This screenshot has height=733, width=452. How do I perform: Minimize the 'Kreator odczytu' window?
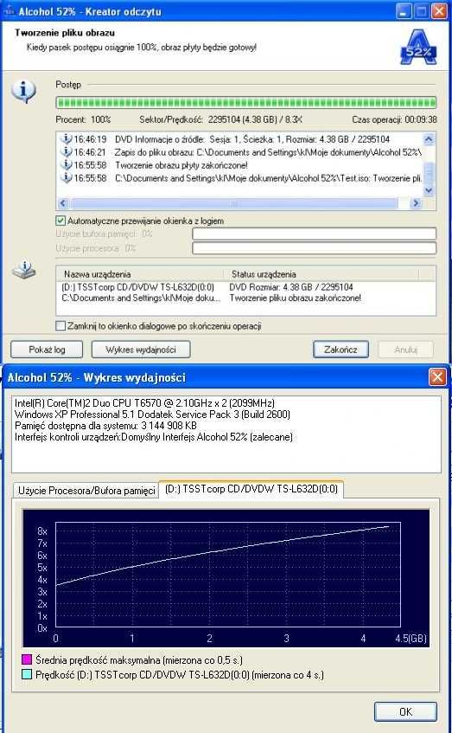tap(404, 11)
